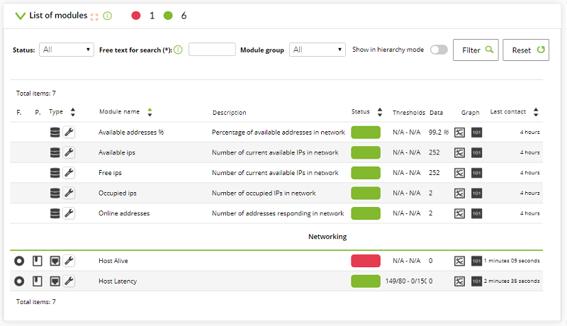Click the Filter button
567x326 pixels.
tap(476, 50)
